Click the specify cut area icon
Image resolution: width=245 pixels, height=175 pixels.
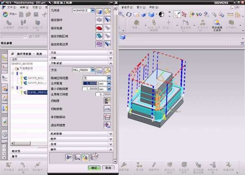tap(99, 35)
